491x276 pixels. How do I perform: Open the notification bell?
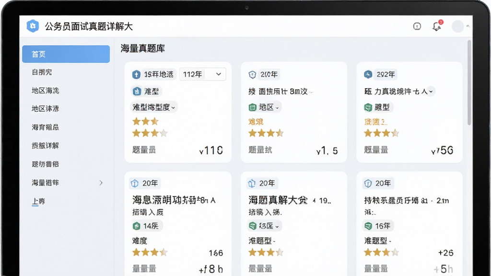[437, 26]
